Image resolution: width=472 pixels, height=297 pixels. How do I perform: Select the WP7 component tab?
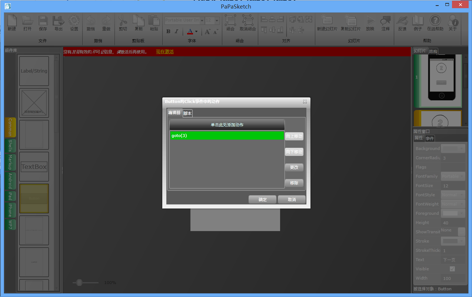10,225
